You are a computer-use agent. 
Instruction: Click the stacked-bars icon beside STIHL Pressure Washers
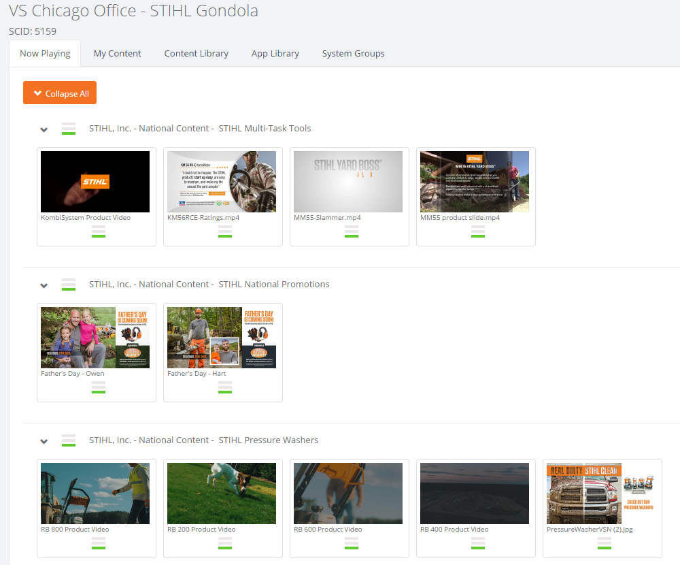tap(69, 440)
